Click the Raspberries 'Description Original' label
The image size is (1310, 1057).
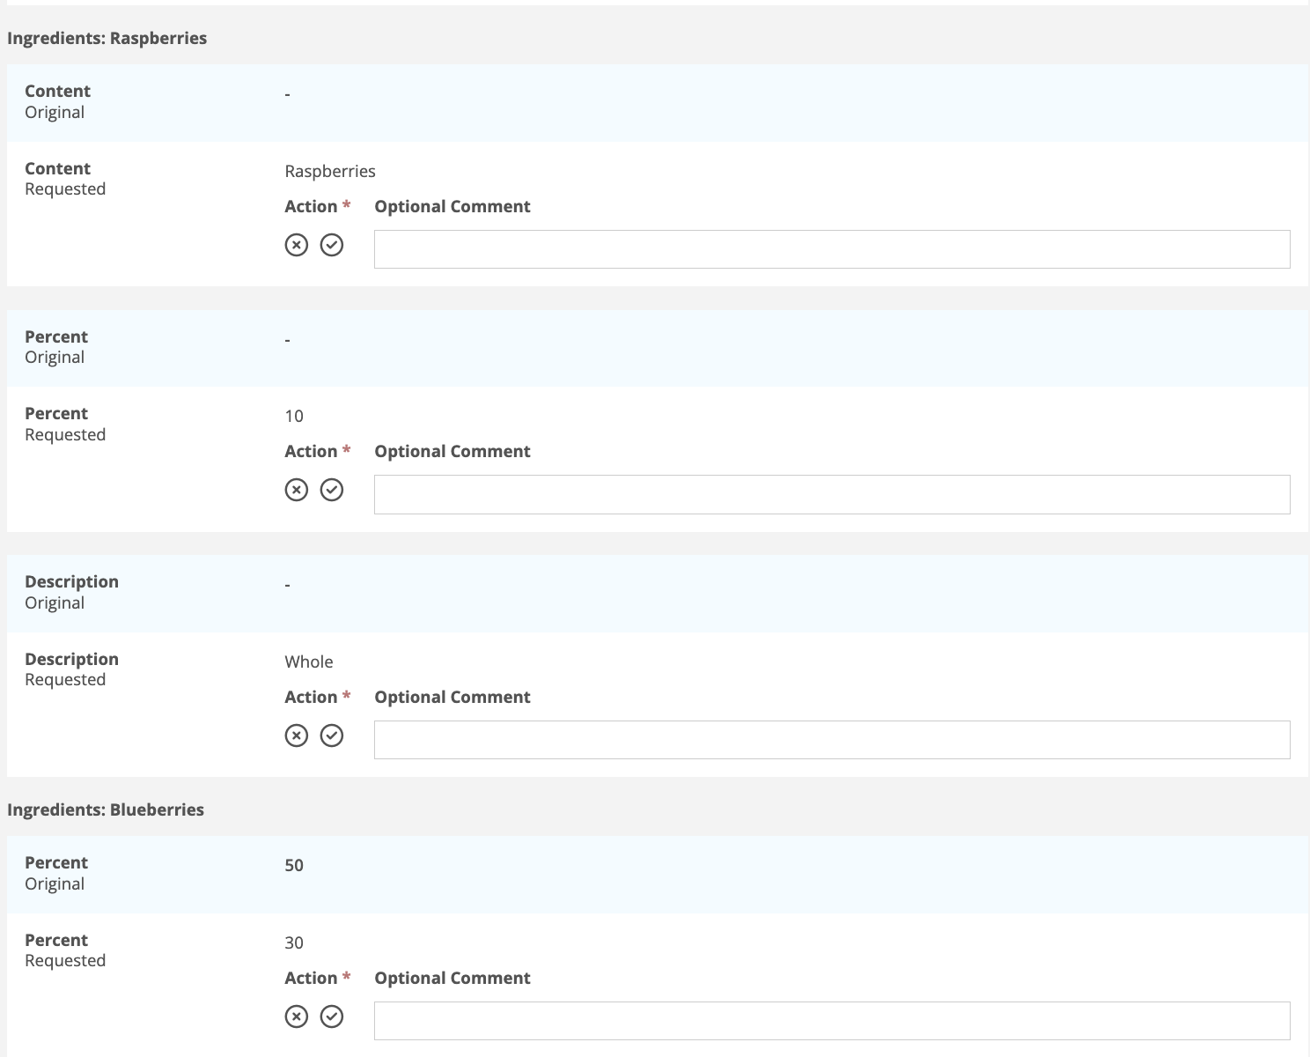point(71,592)
